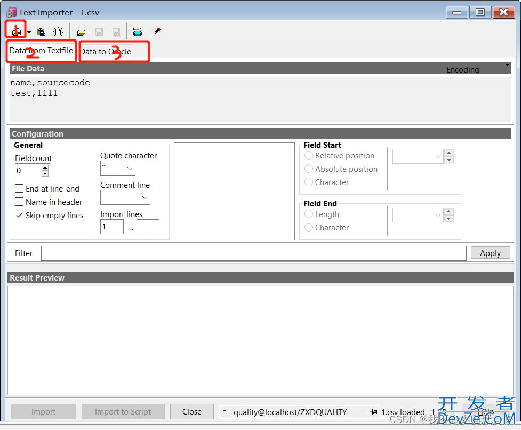
Task: Click the Paste from clipboard icon
Action: pyautogui.click(x=41, y=32)
